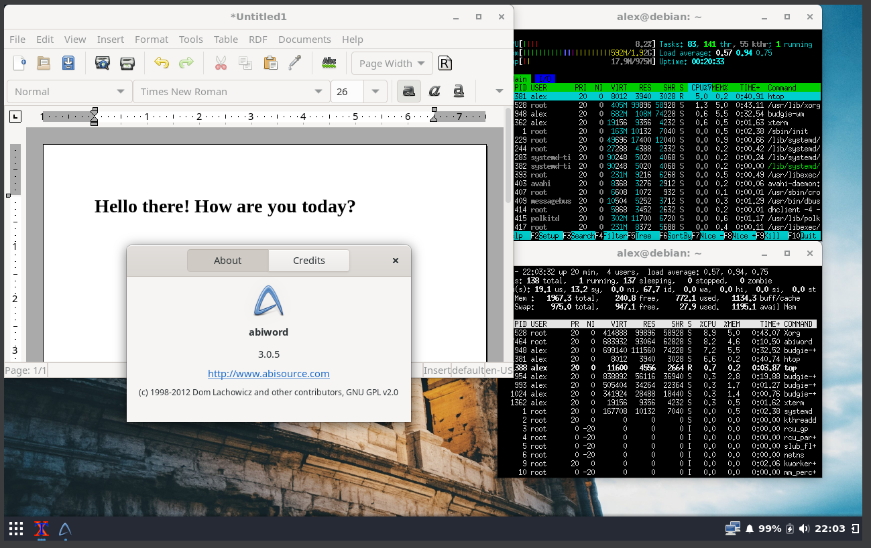
Task: Open the Page Width zoom dropdown
Action: tap(392, 63)
